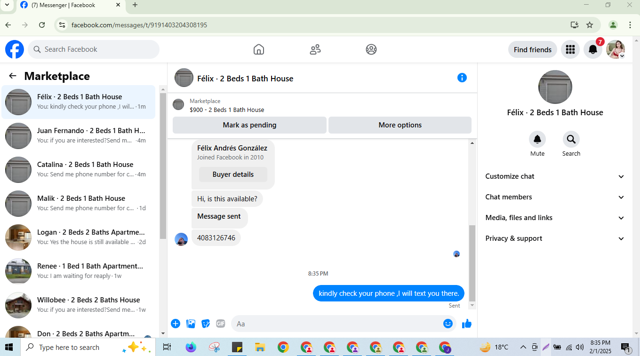640x356 pixels.
Task: Reload the browser page
Action: pyautogui.click(x=42, y=25)
